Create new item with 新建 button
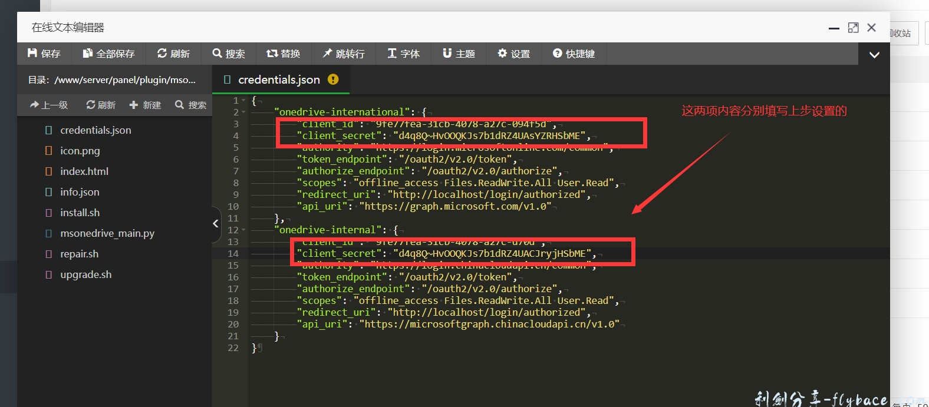Screen dimensions: 929x407 (145, 105)
